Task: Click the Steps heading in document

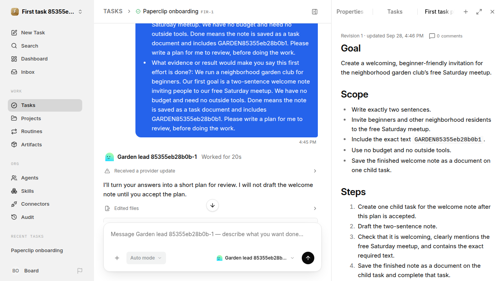Action: point(353,192)
